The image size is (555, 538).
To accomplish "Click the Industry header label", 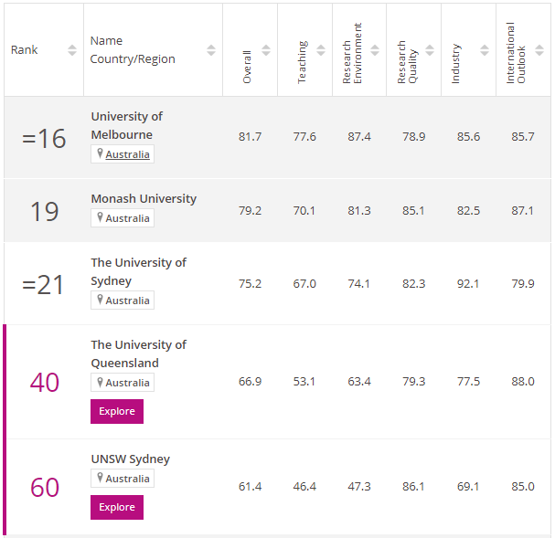I will tap(455, 64).
